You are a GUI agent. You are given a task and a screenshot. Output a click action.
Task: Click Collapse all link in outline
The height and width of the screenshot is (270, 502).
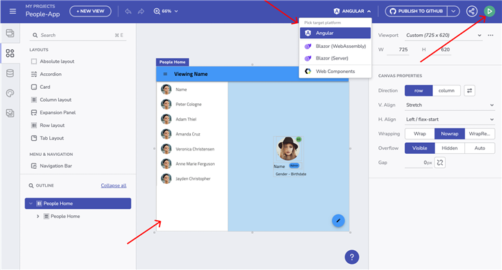pos(114,185)
